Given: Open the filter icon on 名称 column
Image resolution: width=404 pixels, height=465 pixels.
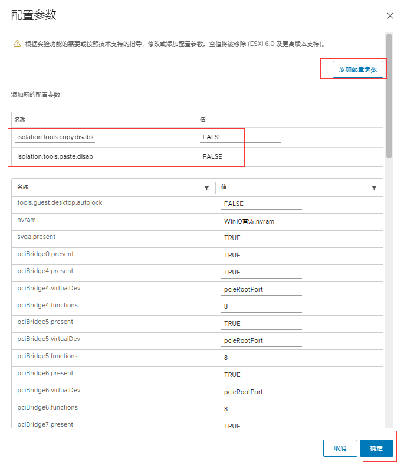Looking at the screenshot, I should pyautogui.click(x=206, y=188).
